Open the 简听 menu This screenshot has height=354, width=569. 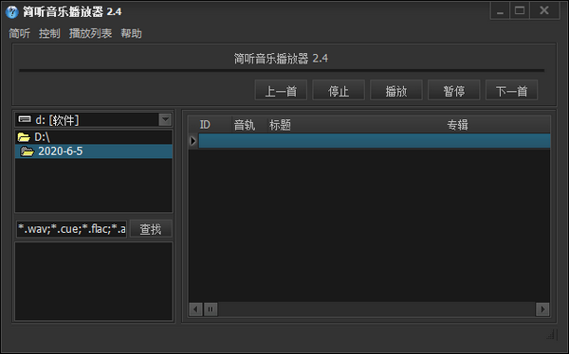pyautogui.click(x=19, y=33)
